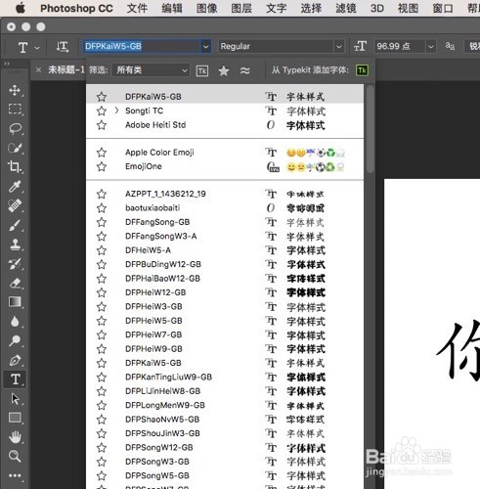Select the Eyedropper tool

point(15,187)
